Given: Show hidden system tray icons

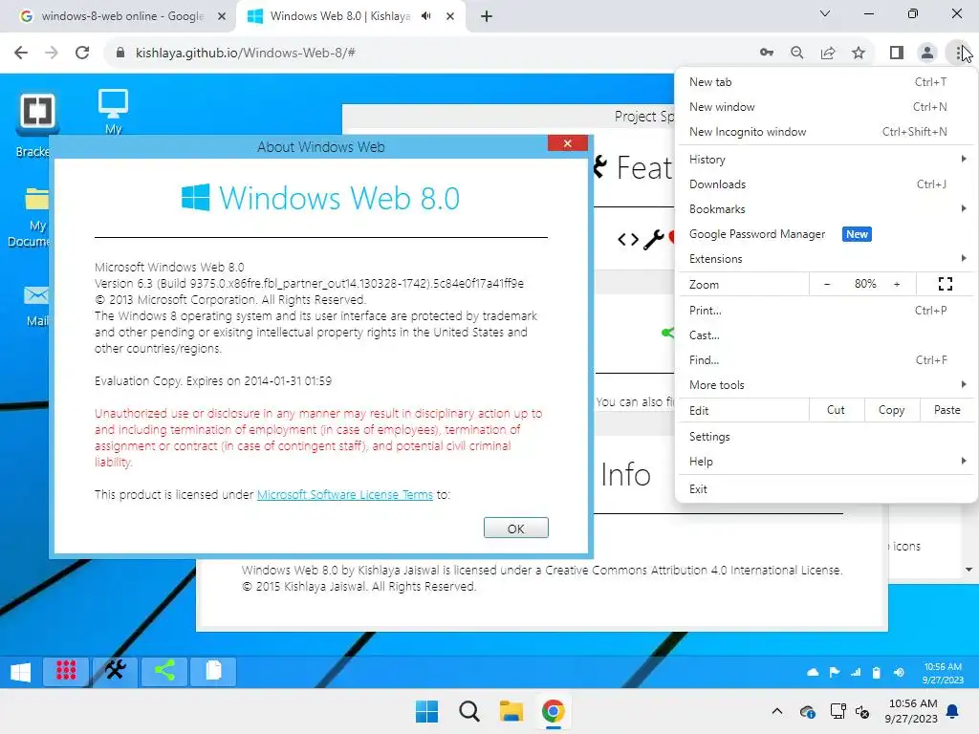Looking at the screenshot, I should click(x=776, y=711).
